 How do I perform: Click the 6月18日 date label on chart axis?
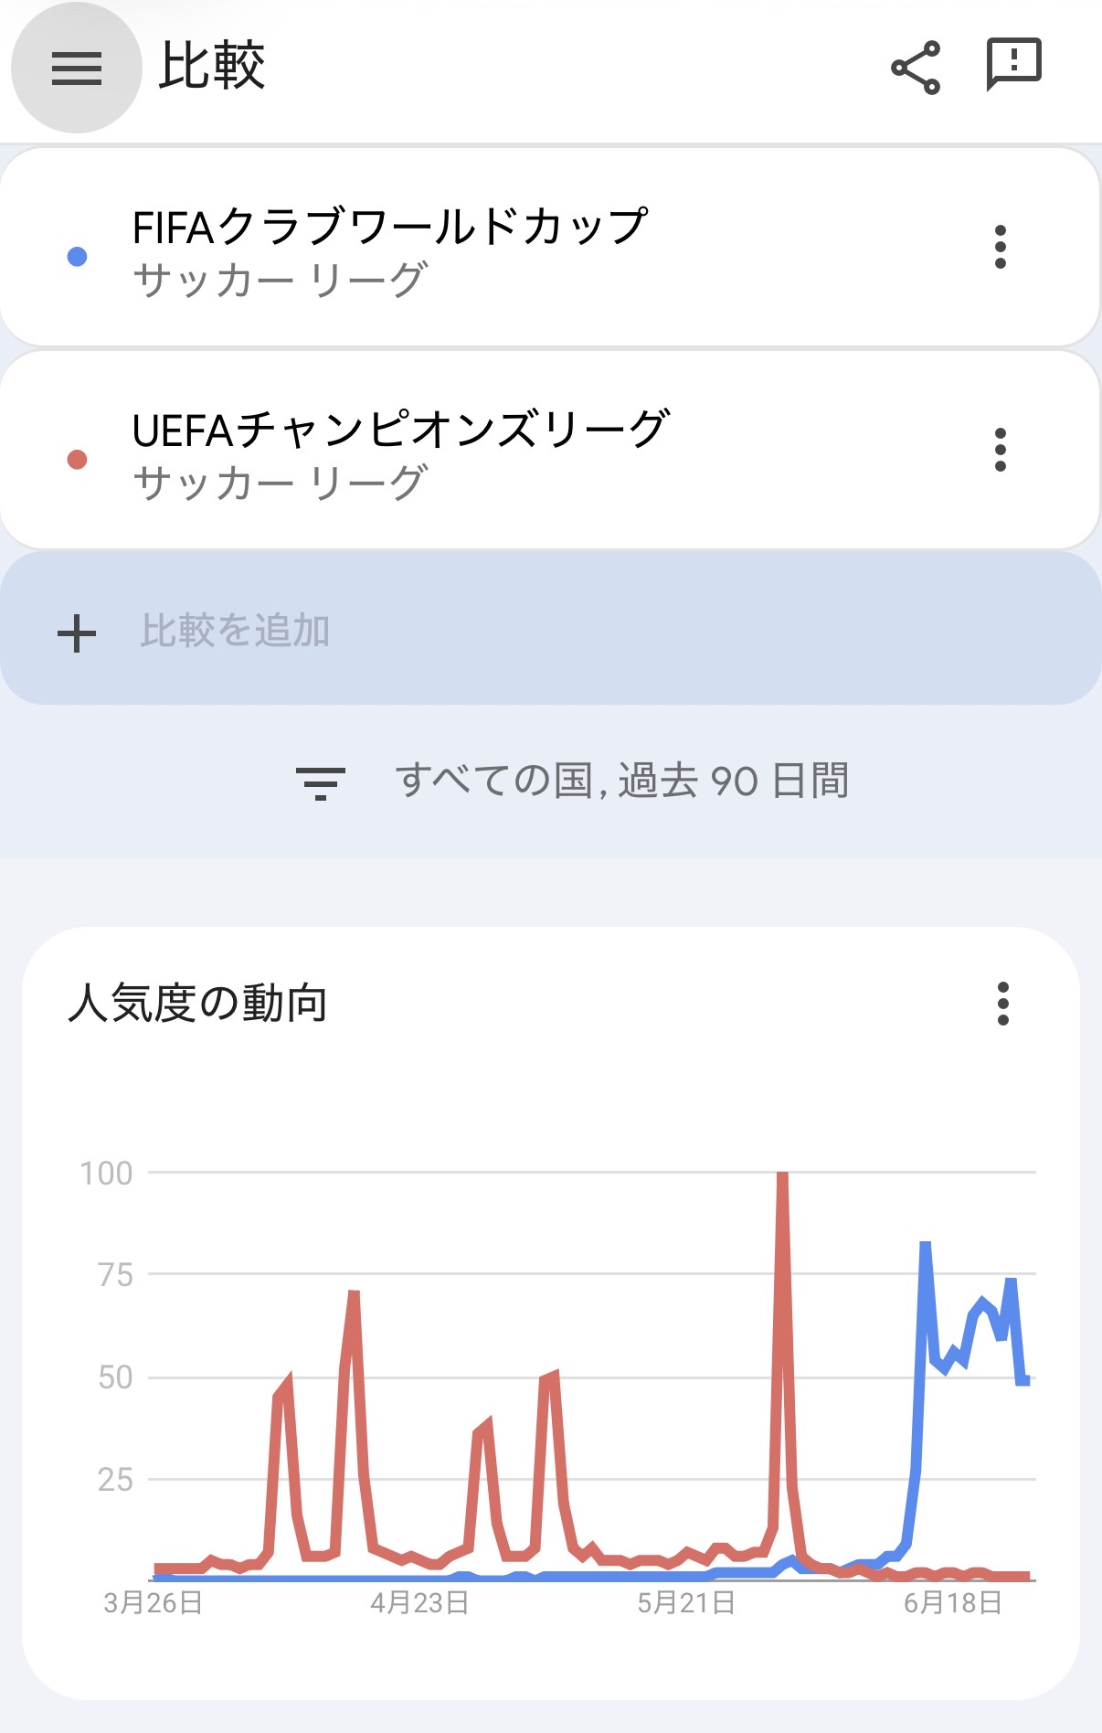(x=952, y=1603)
